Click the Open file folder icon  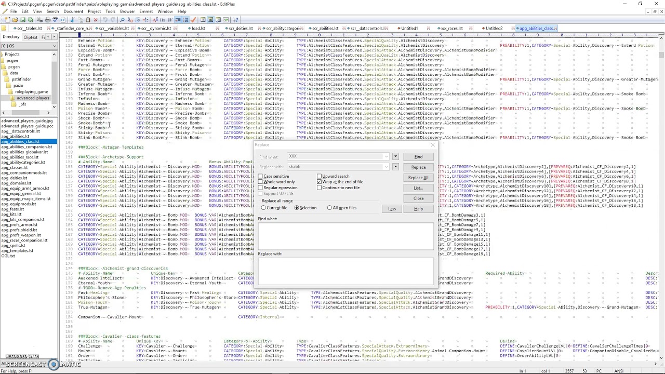click(15, 20)
